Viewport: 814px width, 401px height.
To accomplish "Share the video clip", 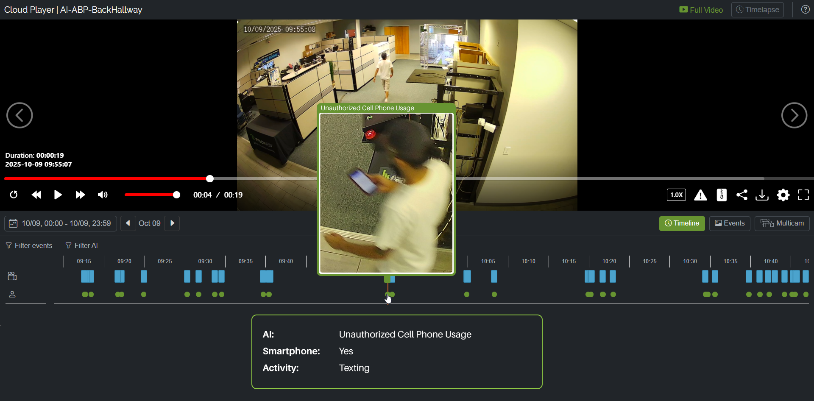I will pyautogui.click(x=742, y=195).
